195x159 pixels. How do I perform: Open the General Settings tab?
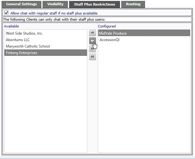22,4
